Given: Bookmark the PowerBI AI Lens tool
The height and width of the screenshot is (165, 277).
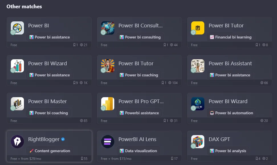Looking at the screenshot, I should tap(172, 158).
